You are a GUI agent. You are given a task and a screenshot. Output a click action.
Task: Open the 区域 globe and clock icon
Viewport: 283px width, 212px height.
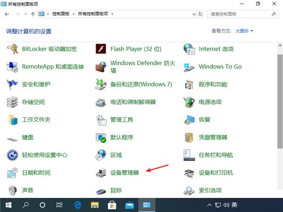point(101,155)
